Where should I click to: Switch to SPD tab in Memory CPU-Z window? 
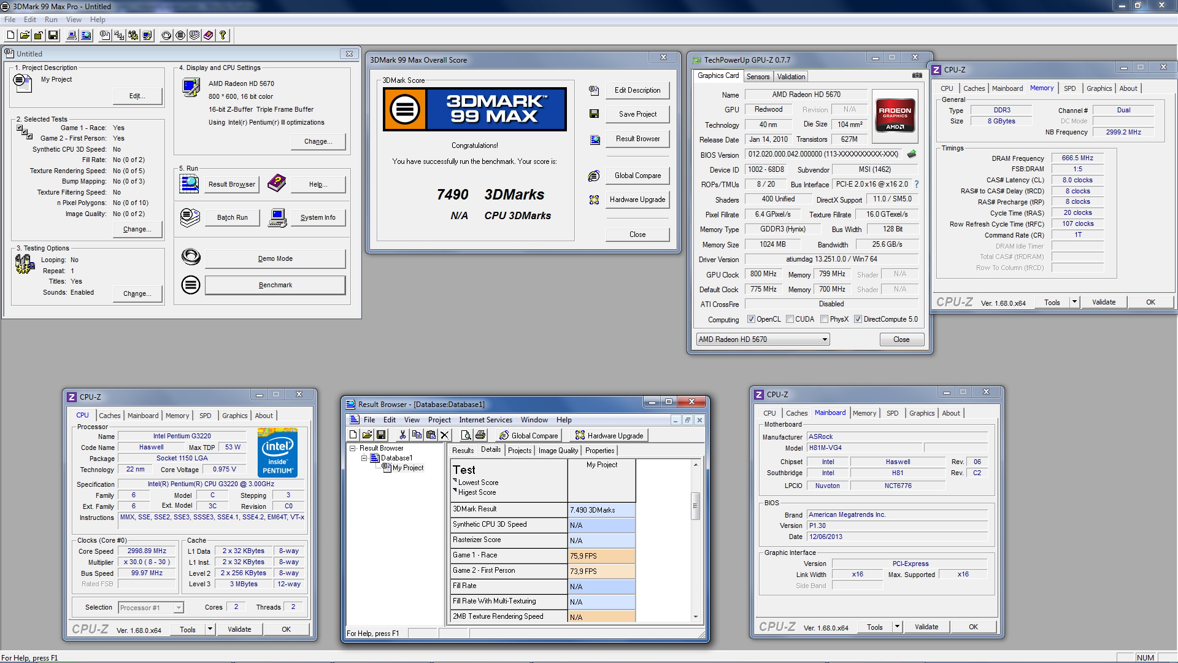tap(1069, 88)
